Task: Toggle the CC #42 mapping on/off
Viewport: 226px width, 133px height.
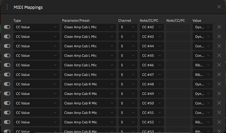Action: pos(7,27)
